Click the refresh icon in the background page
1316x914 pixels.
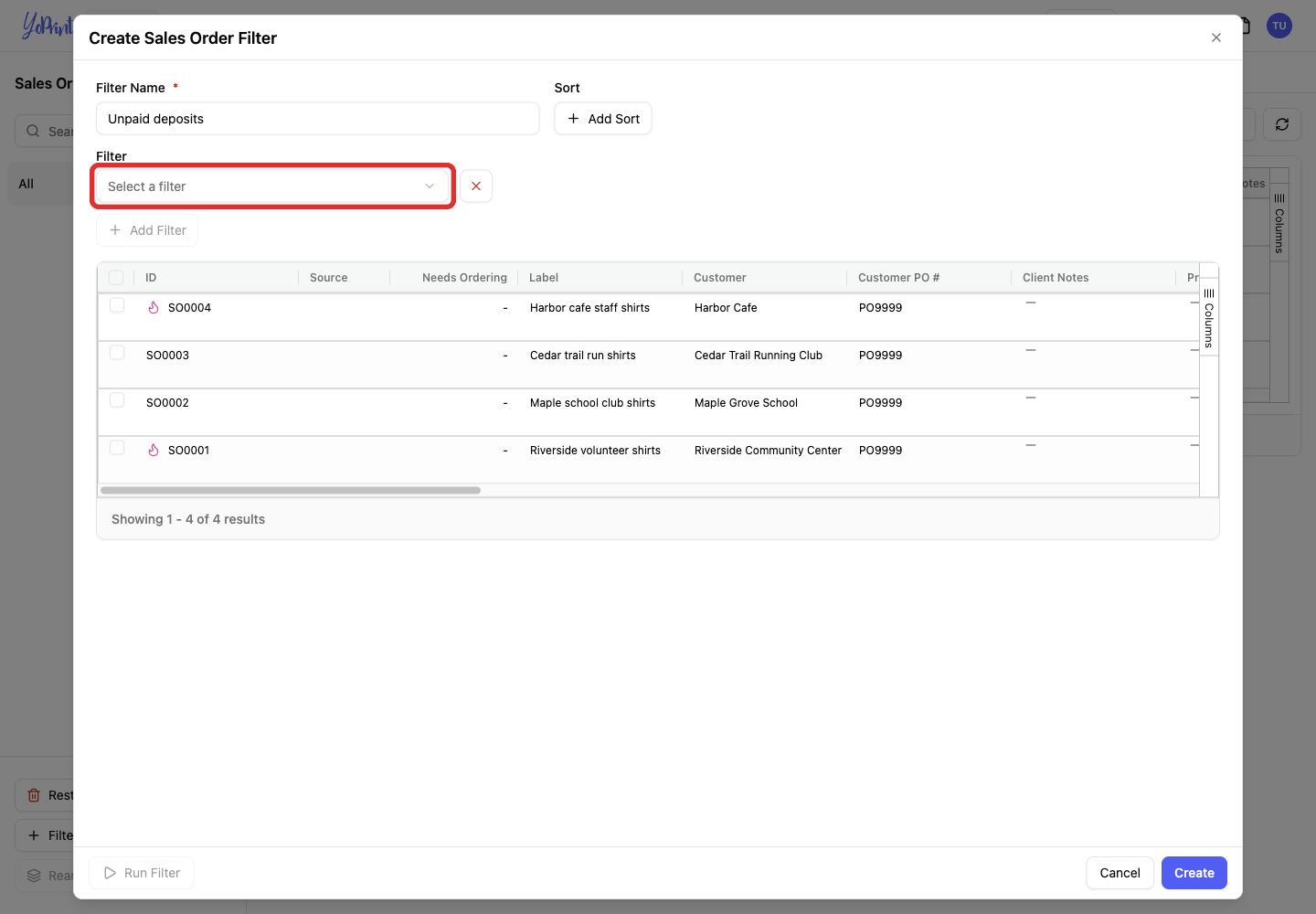1282,124
